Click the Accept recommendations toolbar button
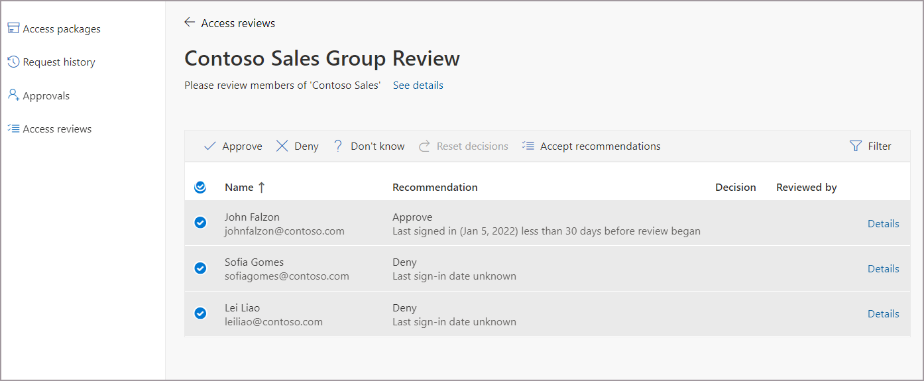Screen dimensions: 924x381 (x=591, y=146)
